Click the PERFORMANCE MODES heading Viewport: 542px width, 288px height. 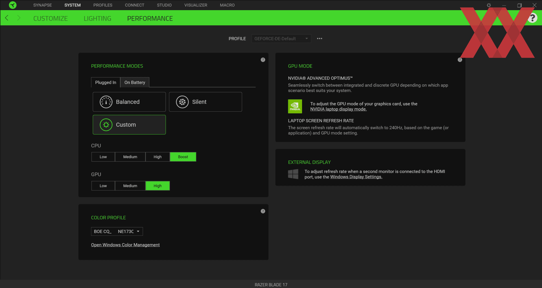click(x=117, y=66)
